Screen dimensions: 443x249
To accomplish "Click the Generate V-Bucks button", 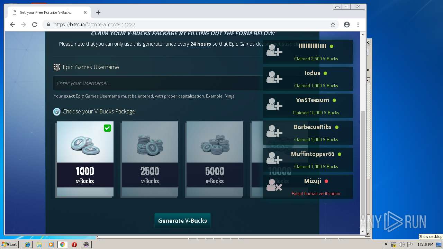I will (182, 221).
